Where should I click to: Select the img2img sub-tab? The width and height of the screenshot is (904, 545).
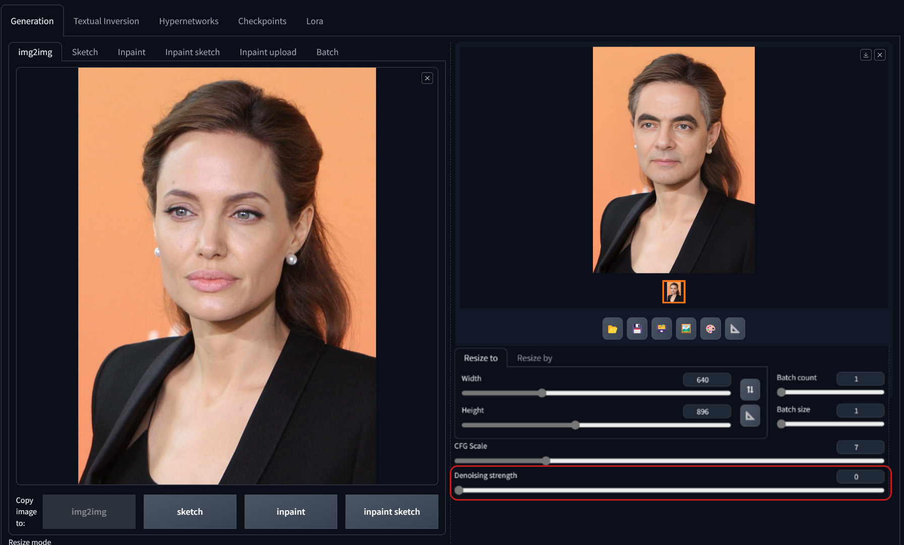35,52
